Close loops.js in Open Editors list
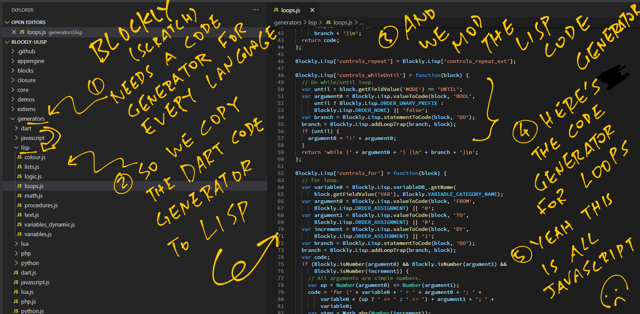This screenshot has height=314, width=640. [x=14, y=32]
